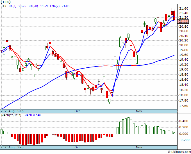
Task: Click the MACD(26,12,9) indicator label
Action: [11, 115]
